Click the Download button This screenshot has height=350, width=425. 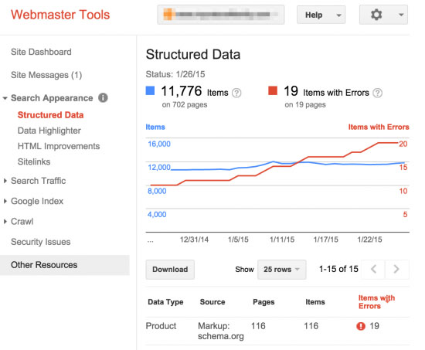[x=170, y=270]
